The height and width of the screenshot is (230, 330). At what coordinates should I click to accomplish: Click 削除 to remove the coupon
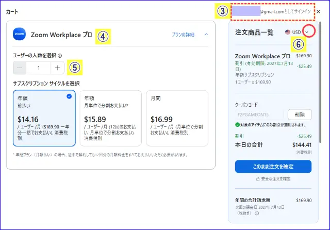[x=300, y=114]
